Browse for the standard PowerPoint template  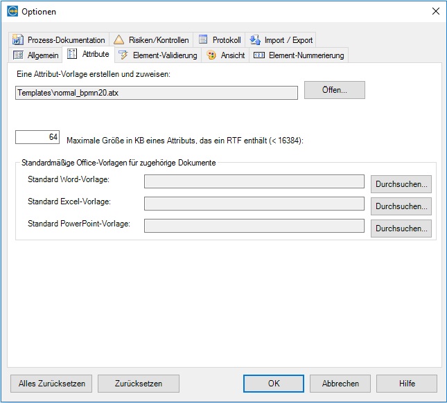point(401,229)
